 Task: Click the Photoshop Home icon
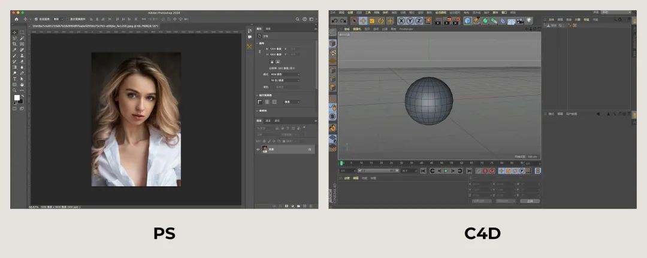[17, 19]
